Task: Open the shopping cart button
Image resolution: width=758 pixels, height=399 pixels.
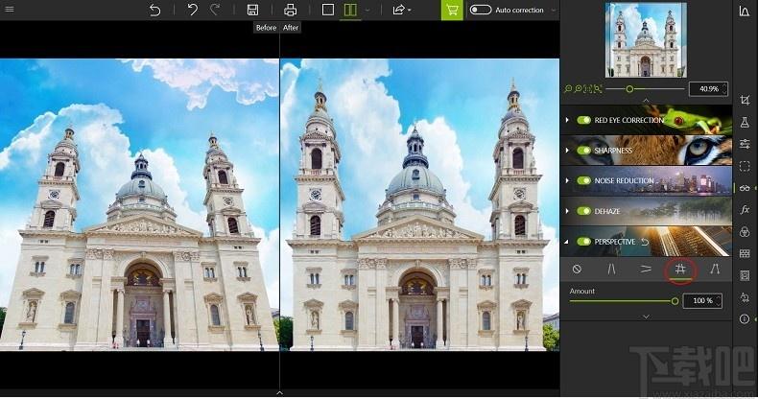Action: (x=451, y=10)
